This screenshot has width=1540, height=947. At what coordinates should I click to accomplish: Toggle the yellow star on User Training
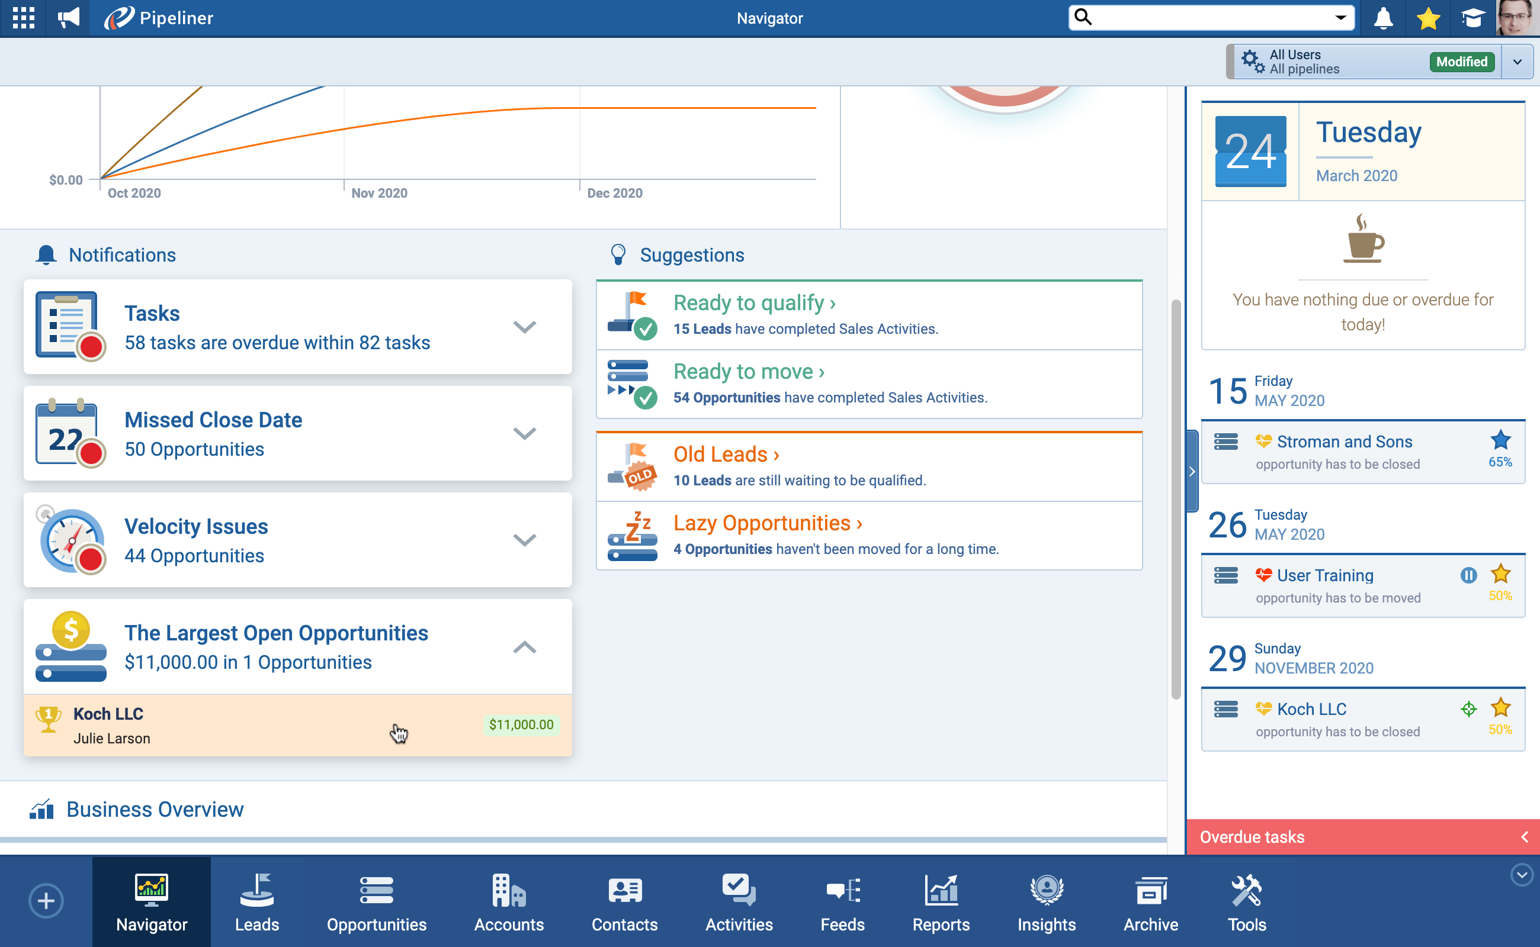pos(1500,574)
